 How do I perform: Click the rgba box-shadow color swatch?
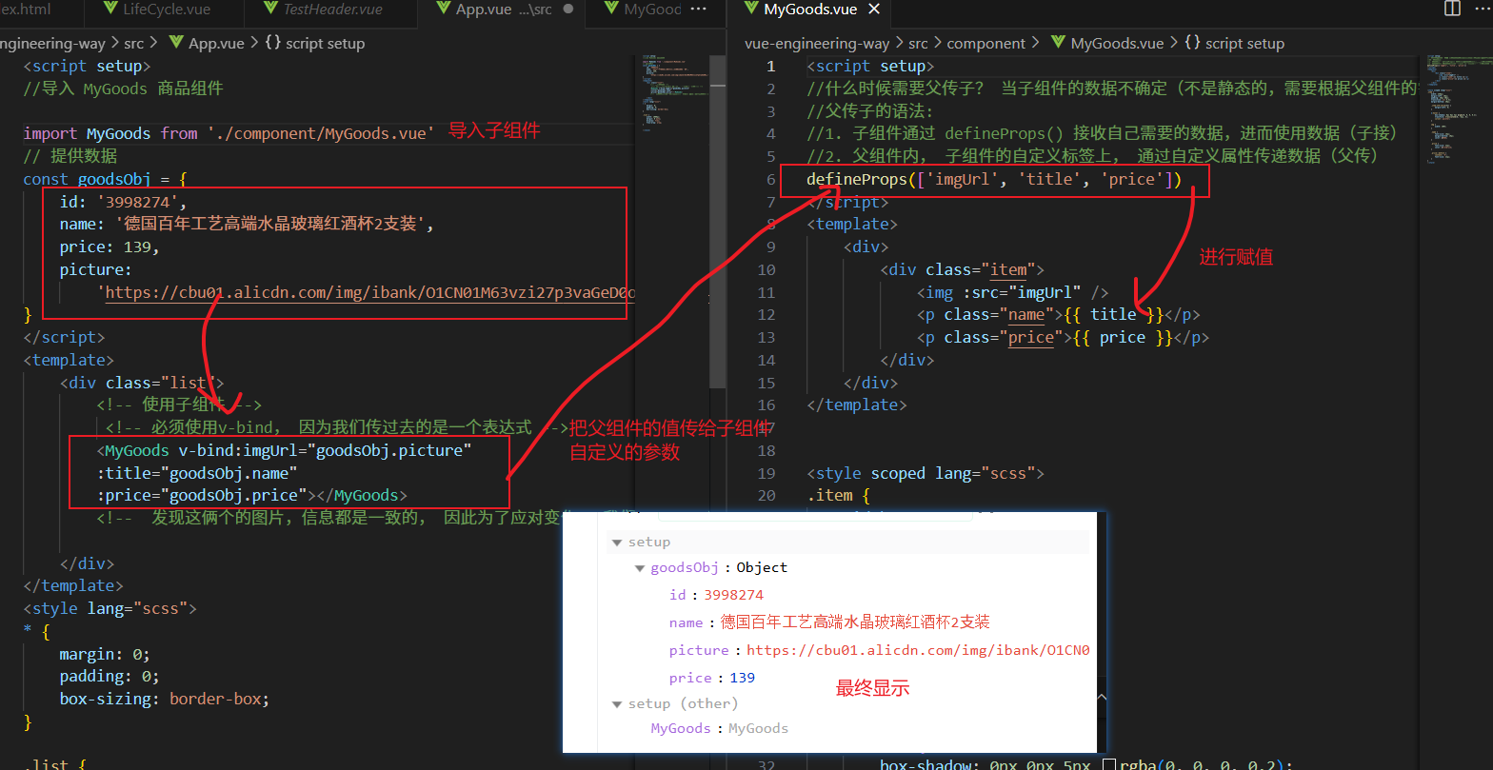pos(1108,764)
